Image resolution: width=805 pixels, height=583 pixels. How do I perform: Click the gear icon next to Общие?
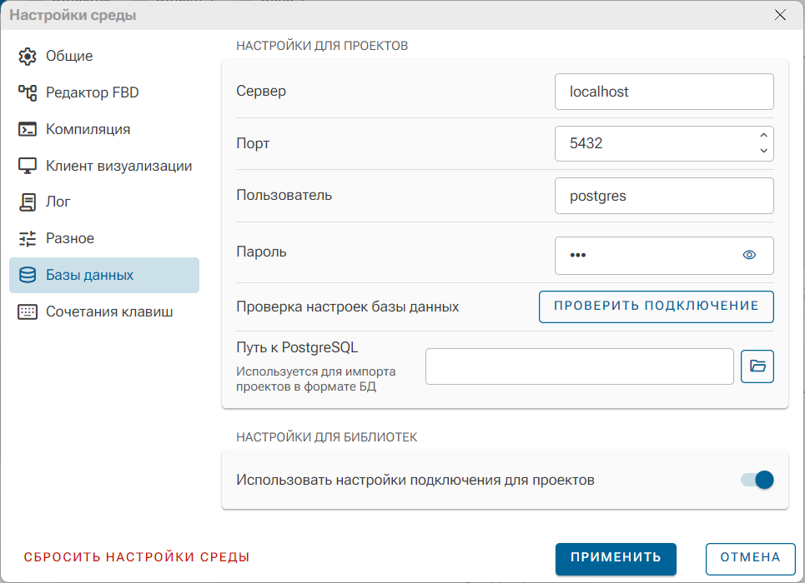(28, 56)
